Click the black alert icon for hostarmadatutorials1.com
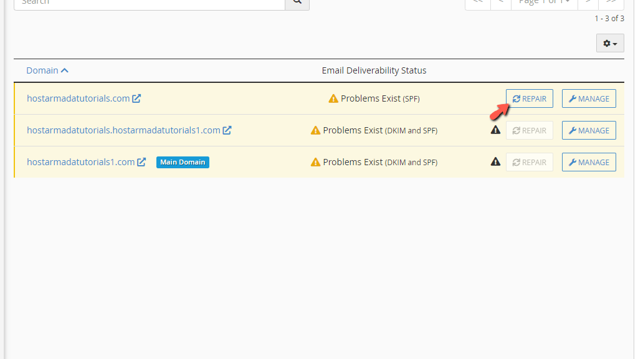Image resolution: width=638 pixels, height=359 pixels. click(495, 161)
